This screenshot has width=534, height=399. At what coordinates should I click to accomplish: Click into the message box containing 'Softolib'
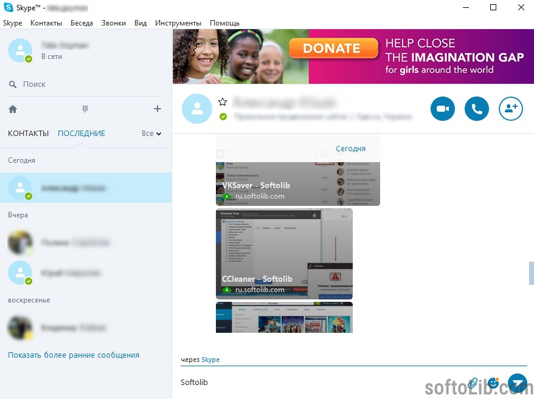click(x=320, y=383)
